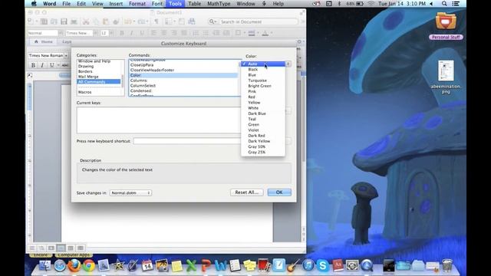This screenshot has height=276, width=491.
Task: Click the Bold icon in formatting toolbar row
Action: tap(122, 33)
